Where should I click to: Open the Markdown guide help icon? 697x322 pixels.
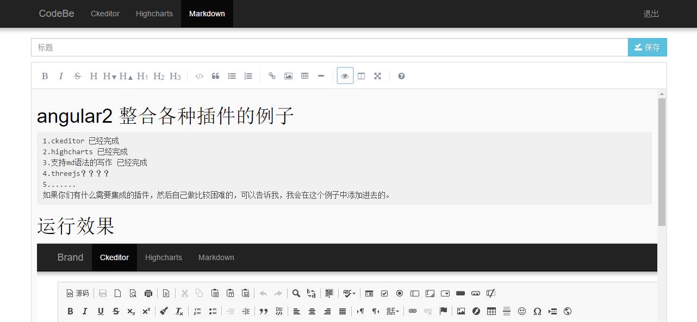point(401,76)
